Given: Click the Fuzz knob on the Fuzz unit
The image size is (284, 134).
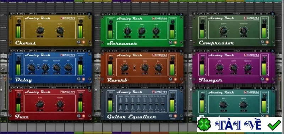Looking at the screenshot, I should (40, 104).
